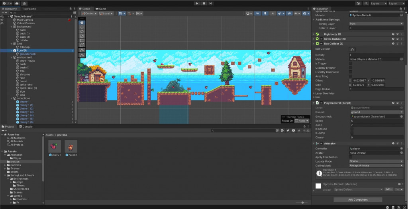Open Local rotation mode dropdown
Viewport: 408px width, 209px height.
106,14
